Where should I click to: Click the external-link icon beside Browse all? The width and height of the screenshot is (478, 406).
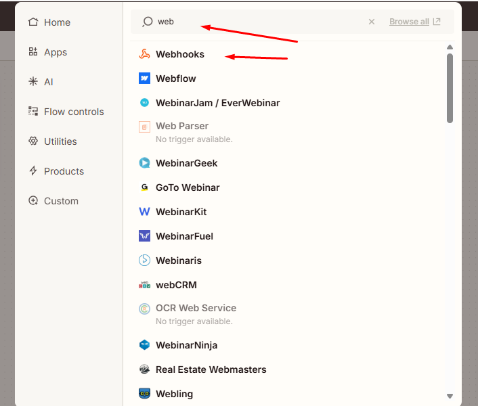(437, 22)
